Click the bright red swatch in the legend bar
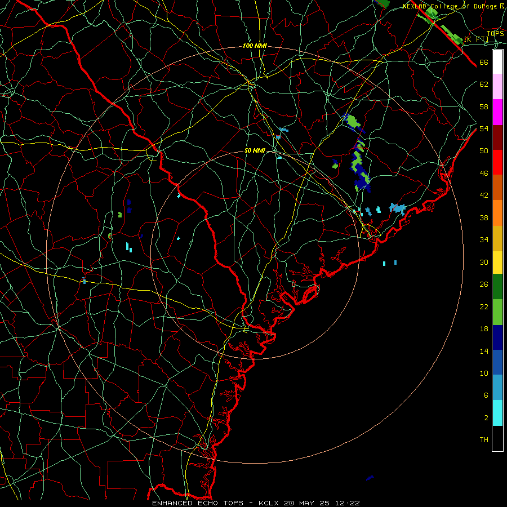The width and height of the screenshot is (507, 507). [x=497, y=162]
